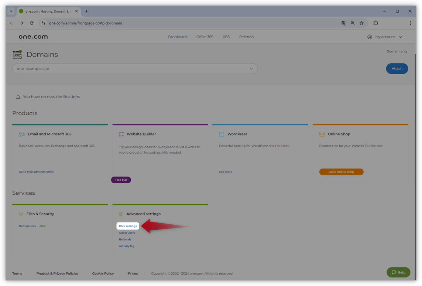Viewport: 422px width, 286px height.
Task: Open the My account dropdown chevron
Action: [401, 37]
